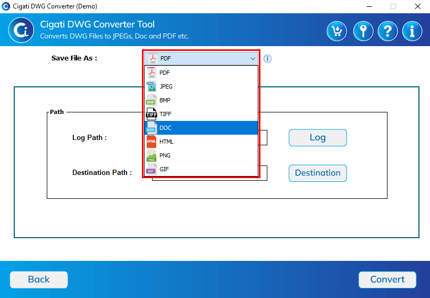This screenshot has width=430, height=298.
Task: Click the Log button
Action: (x=317, y=138)
